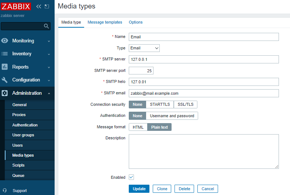Click the Administration gear icon
The height and width of the screenshot is (195, 290).
[x=5, y=93]
